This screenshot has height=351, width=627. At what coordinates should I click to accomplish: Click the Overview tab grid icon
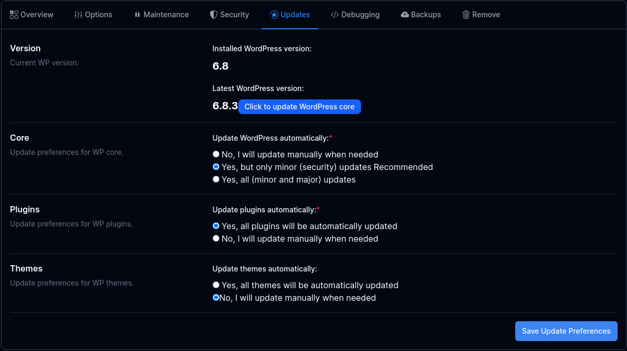14,15
